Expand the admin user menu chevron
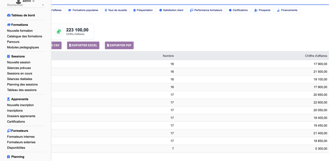Image resolution: width=331 pixels, height=161 pixels. (x=33, y=1)
